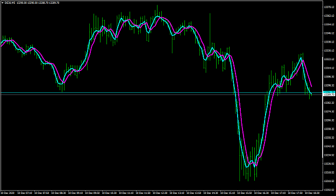The height and width of the screenshot is (196, 336).
Task: Click the "10 Dec 13:50" time label
Action: click(195, 193)
